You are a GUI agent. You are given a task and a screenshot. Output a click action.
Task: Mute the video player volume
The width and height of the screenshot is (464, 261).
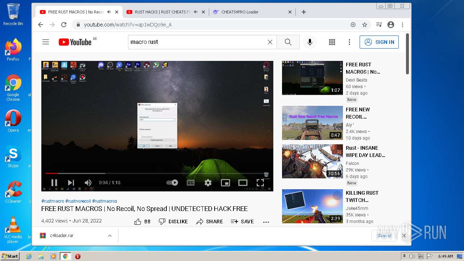(88, 183)
